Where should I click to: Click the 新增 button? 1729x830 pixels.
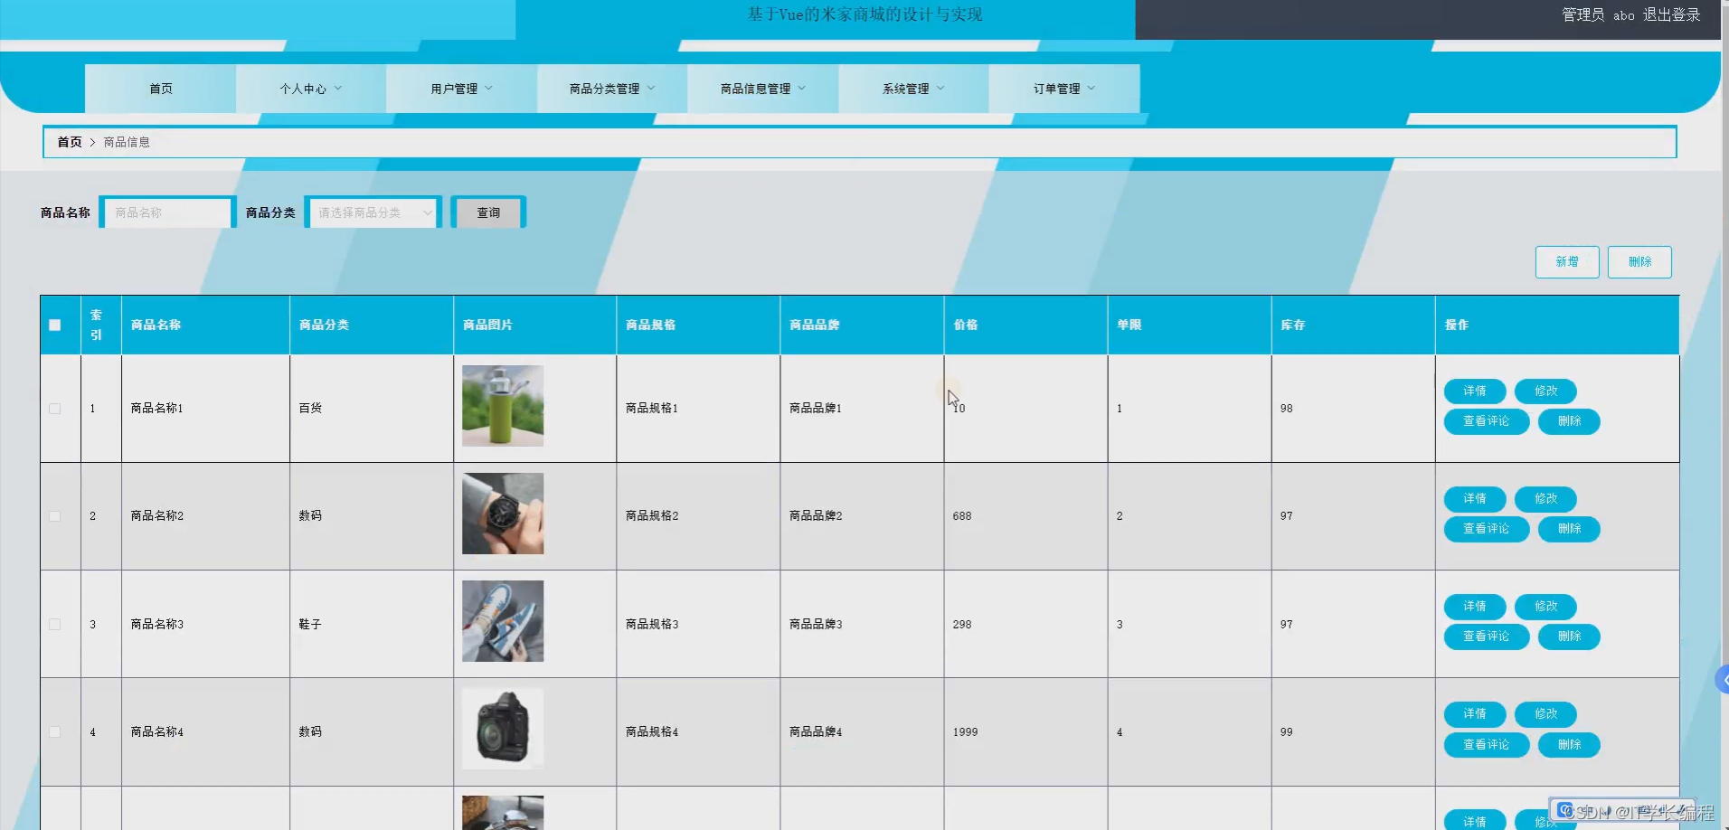tap(1567, 262)
